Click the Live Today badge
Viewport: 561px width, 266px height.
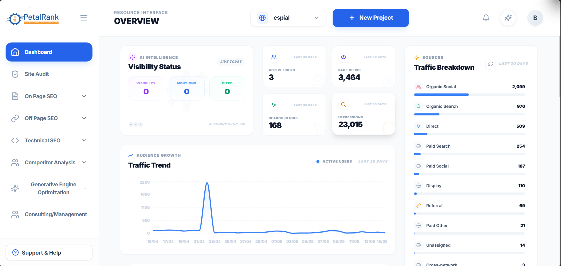tap(231, 62)
